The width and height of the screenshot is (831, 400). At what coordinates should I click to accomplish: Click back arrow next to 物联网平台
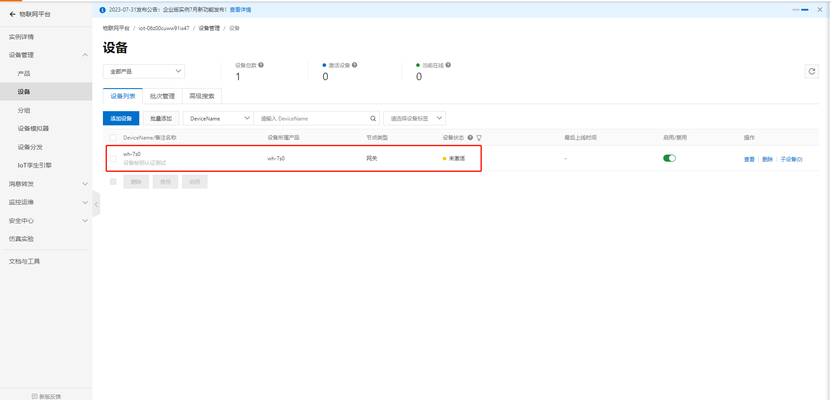(12, 14)
